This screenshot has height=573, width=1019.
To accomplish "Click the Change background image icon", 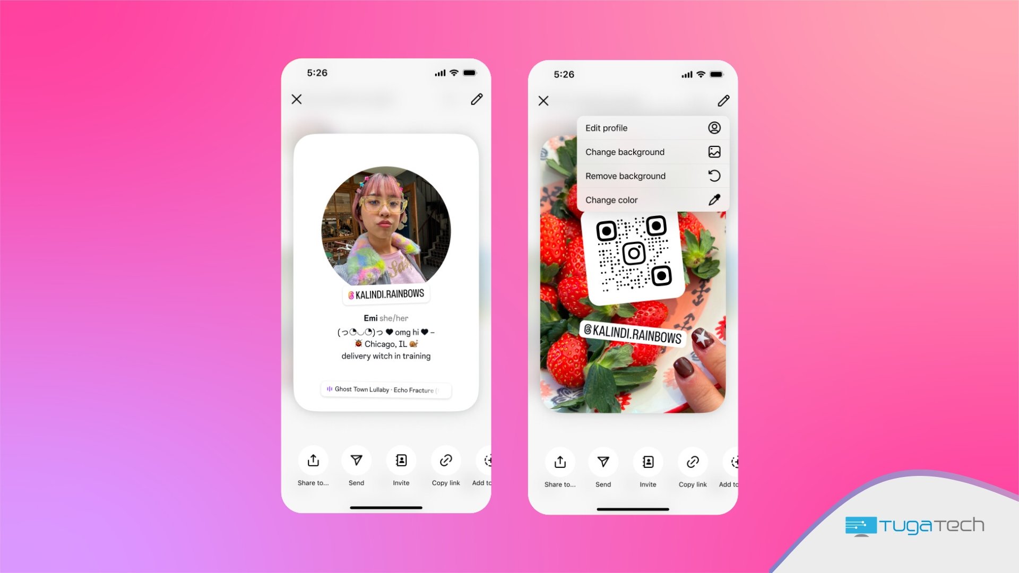I will [x=714, y=152].
